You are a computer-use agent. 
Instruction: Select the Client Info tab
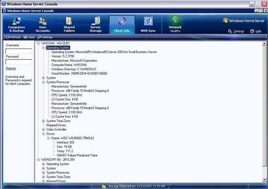122,25
